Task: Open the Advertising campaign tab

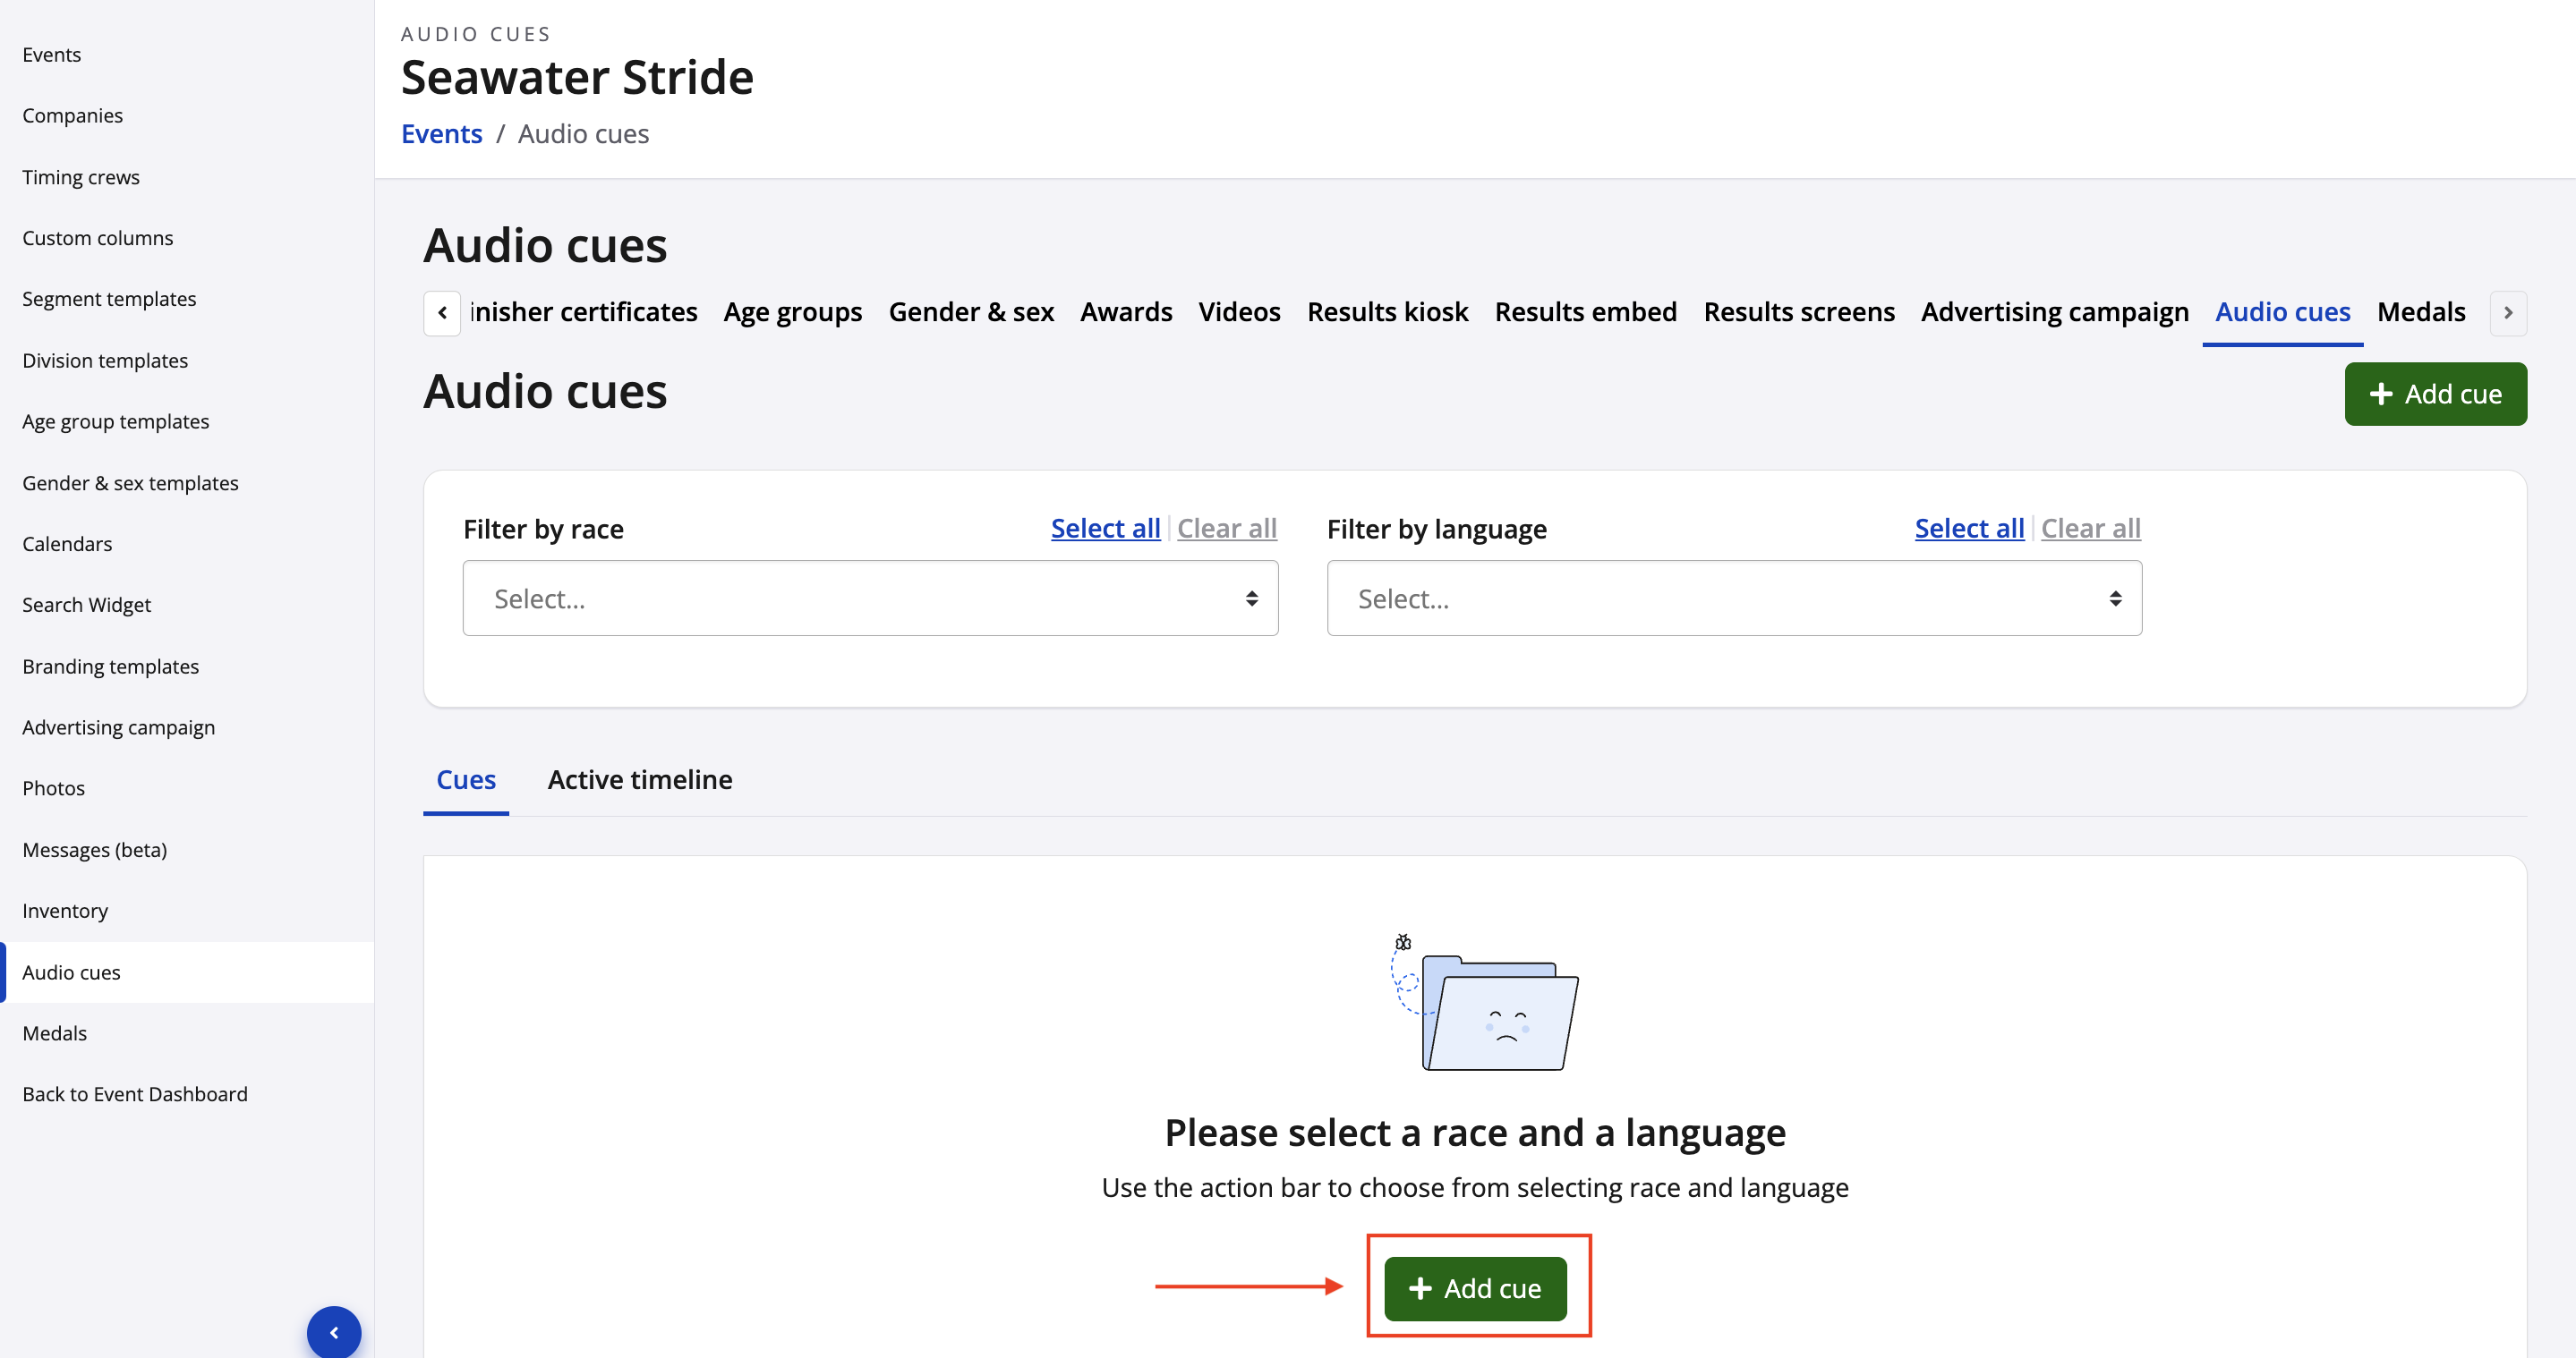Action: coord(2054,312)
